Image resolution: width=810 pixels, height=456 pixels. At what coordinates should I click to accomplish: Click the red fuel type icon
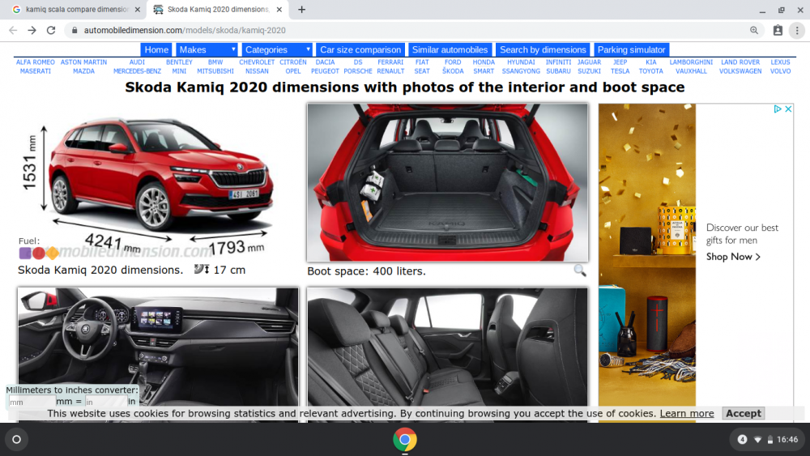point(39,253)
